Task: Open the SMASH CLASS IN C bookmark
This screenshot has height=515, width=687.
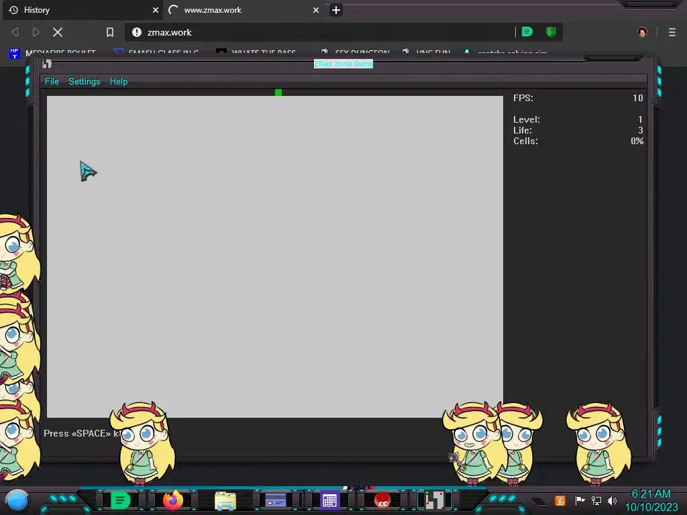Action: [156, 53]
